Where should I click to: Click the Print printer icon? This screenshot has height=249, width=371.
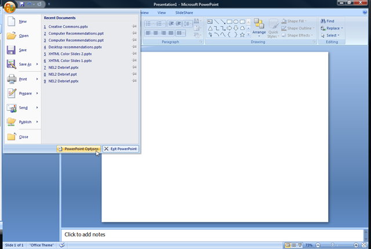(12, 79)
